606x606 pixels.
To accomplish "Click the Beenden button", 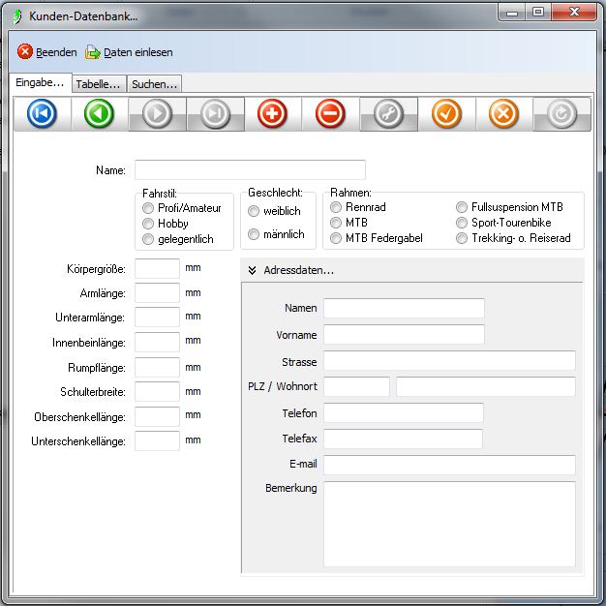I will (47, 52).
